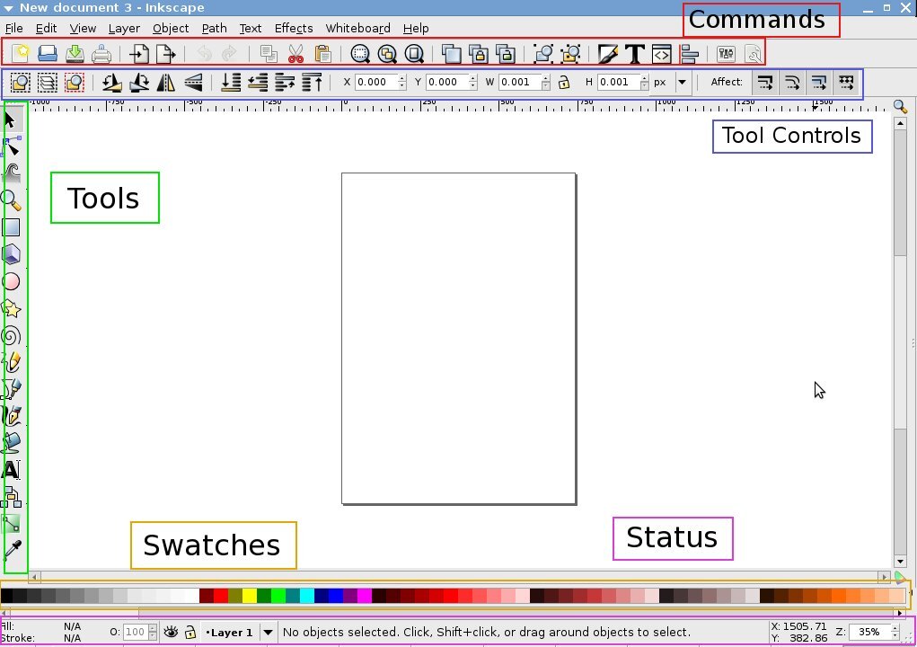Open the Layer 1 dropdown arrow
The width and height of the screenshot is (917, 647).
tap(268, 632)
